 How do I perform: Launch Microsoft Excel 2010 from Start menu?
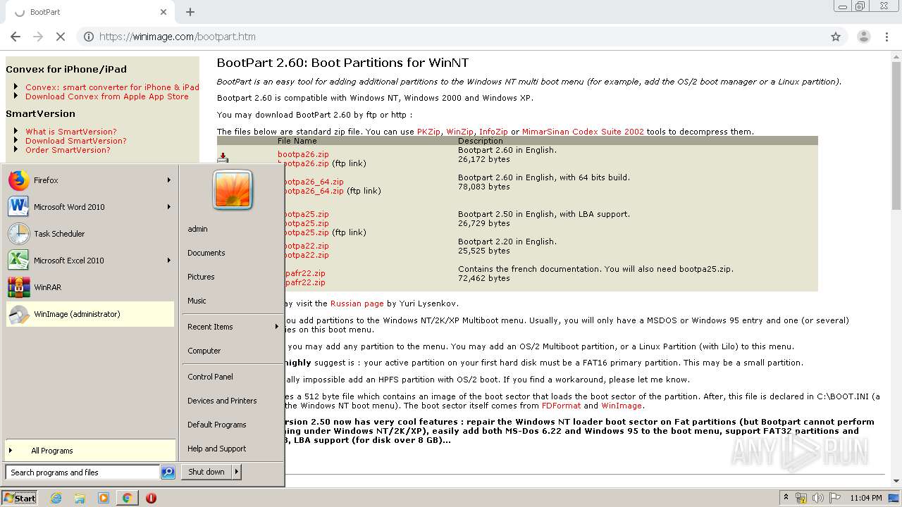[89, 261]
